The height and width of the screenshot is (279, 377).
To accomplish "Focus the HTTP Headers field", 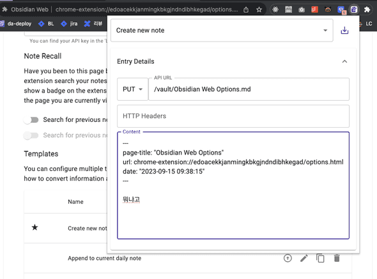I will pos(233,116).
